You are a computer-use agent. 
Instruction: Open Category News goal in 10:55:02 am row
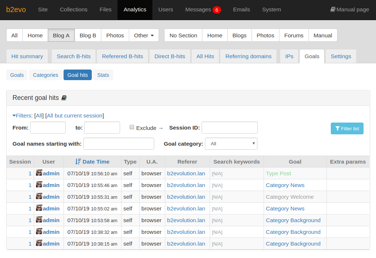pyautogui.click(x=285, y=209)
